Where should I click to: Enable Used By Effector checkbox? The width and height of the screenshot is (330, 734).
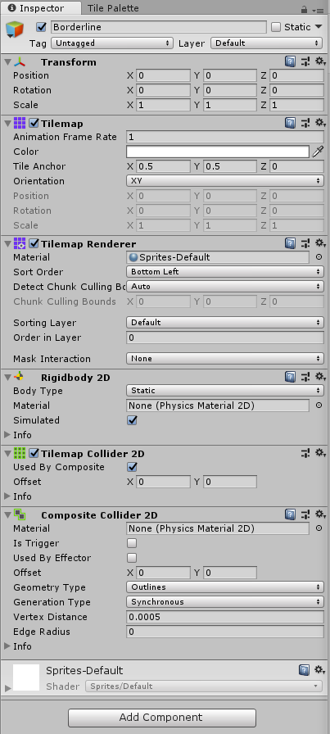[x=132, y=558]
